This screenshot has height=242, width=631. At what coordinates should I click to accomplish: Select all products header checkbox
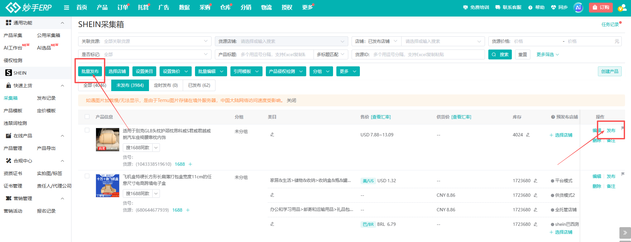click(87, 117)
